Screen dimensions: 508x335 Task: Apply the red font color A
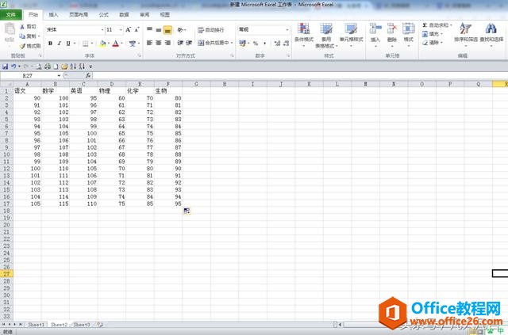coord(116,43)
